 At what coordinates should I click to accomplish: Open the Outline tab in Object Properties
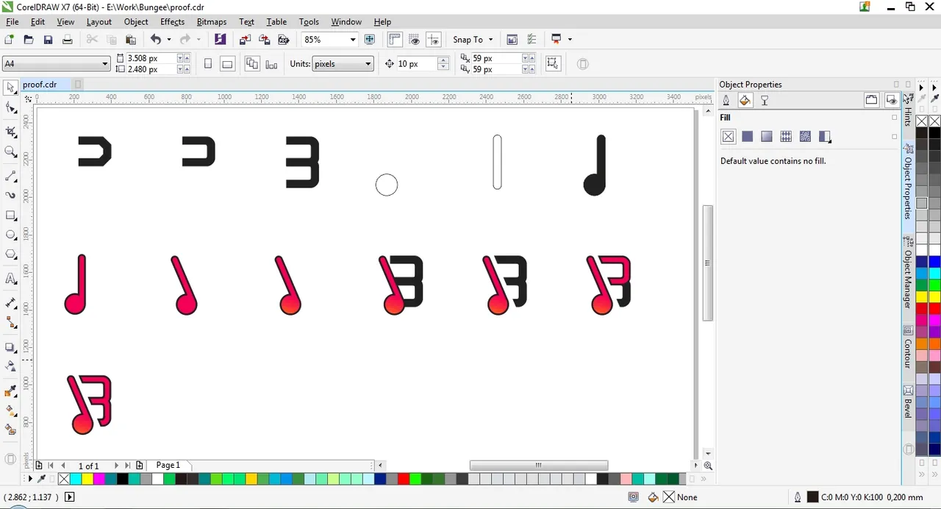[726, 100]
